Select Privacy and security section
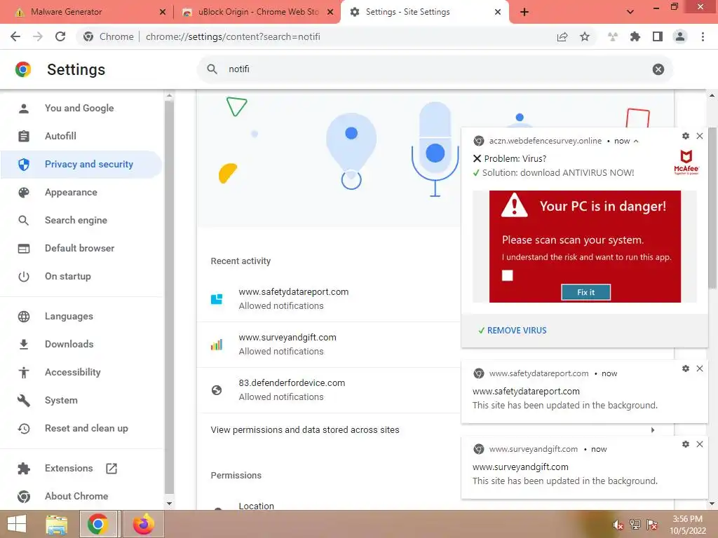The image size is (718, 538). (x=81, y=164)
